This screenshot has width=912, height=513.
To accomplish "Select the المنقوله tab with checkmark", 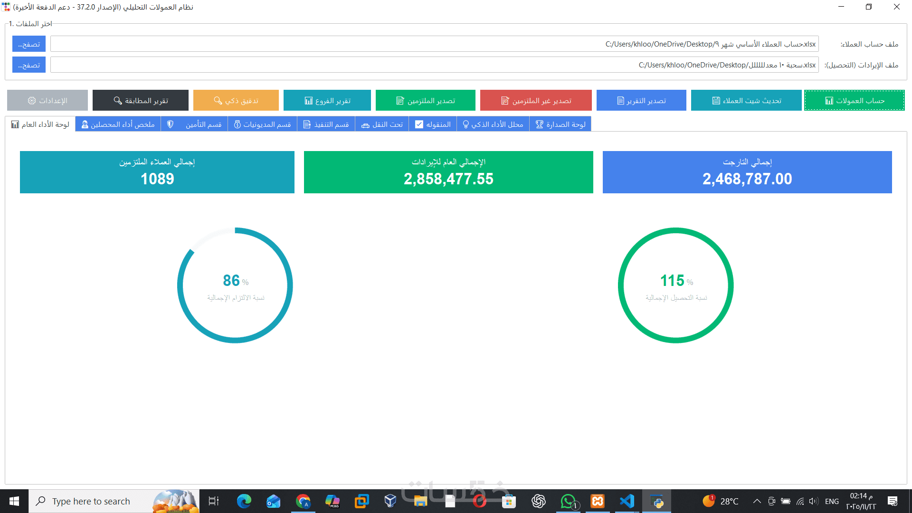I will 433,124.
